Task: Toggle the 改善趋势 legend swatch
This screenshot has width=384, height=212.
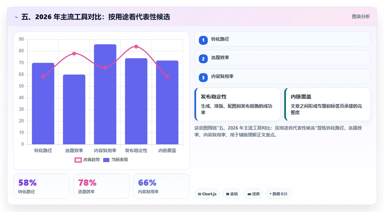Action: coord(78,160)
